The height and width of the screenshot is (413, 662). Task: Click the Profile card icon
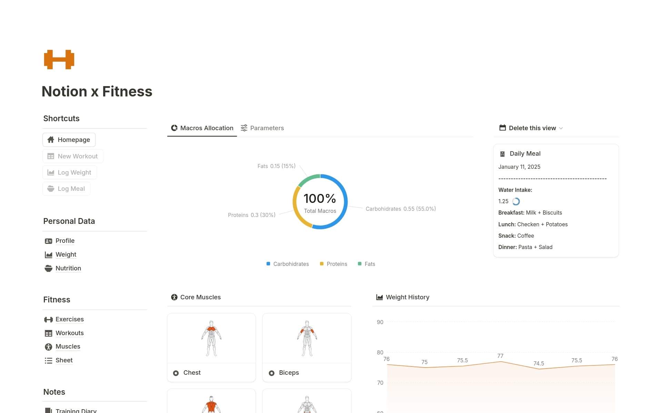pyautogui.click(x=48, y=241)
